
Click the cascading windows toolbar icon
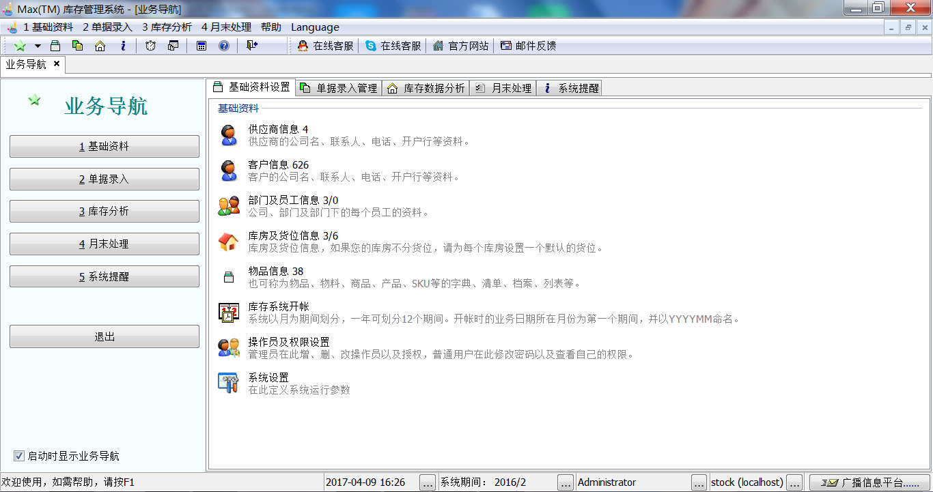click(x=173, y=46)
